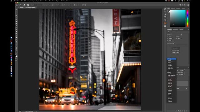Click the Width field in Properties
The image size is (200, 112).
click(x=171, y=37)
